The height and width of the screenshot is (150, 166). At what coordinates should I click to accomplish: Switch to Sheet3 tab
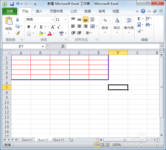[59, 140]
